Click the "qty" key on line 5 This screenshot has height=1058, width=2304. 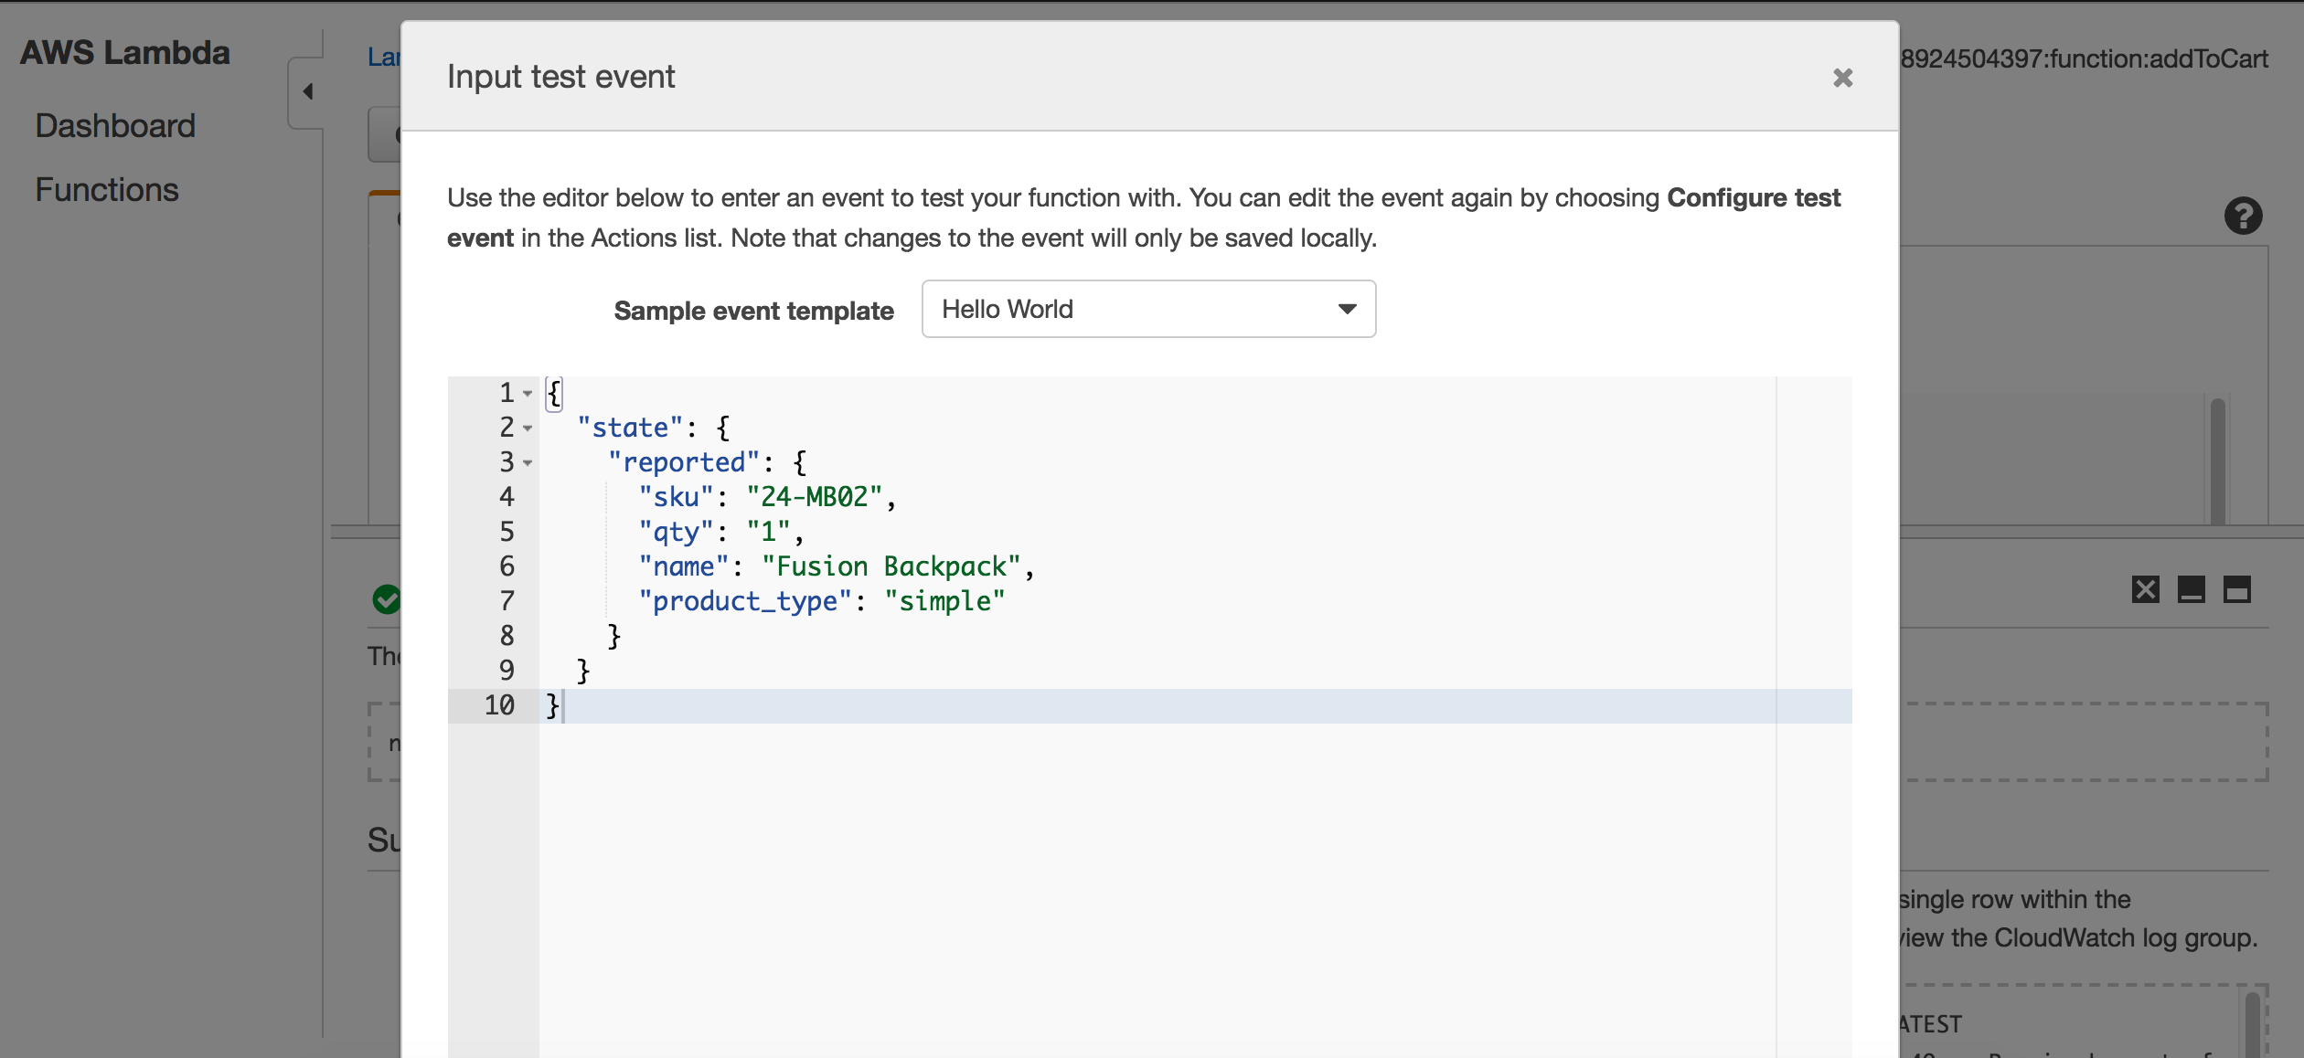(676, 532)
